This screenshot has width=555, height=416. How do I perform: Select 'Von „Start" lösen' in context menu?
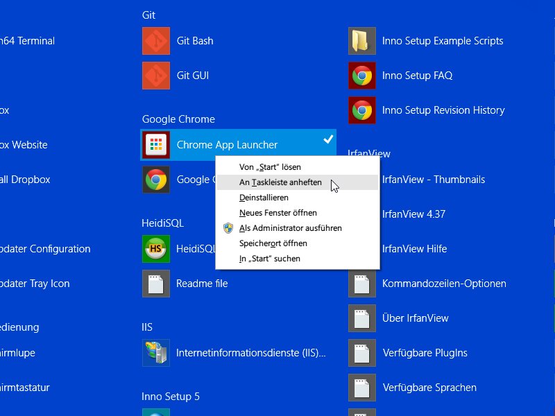(298, 167)
